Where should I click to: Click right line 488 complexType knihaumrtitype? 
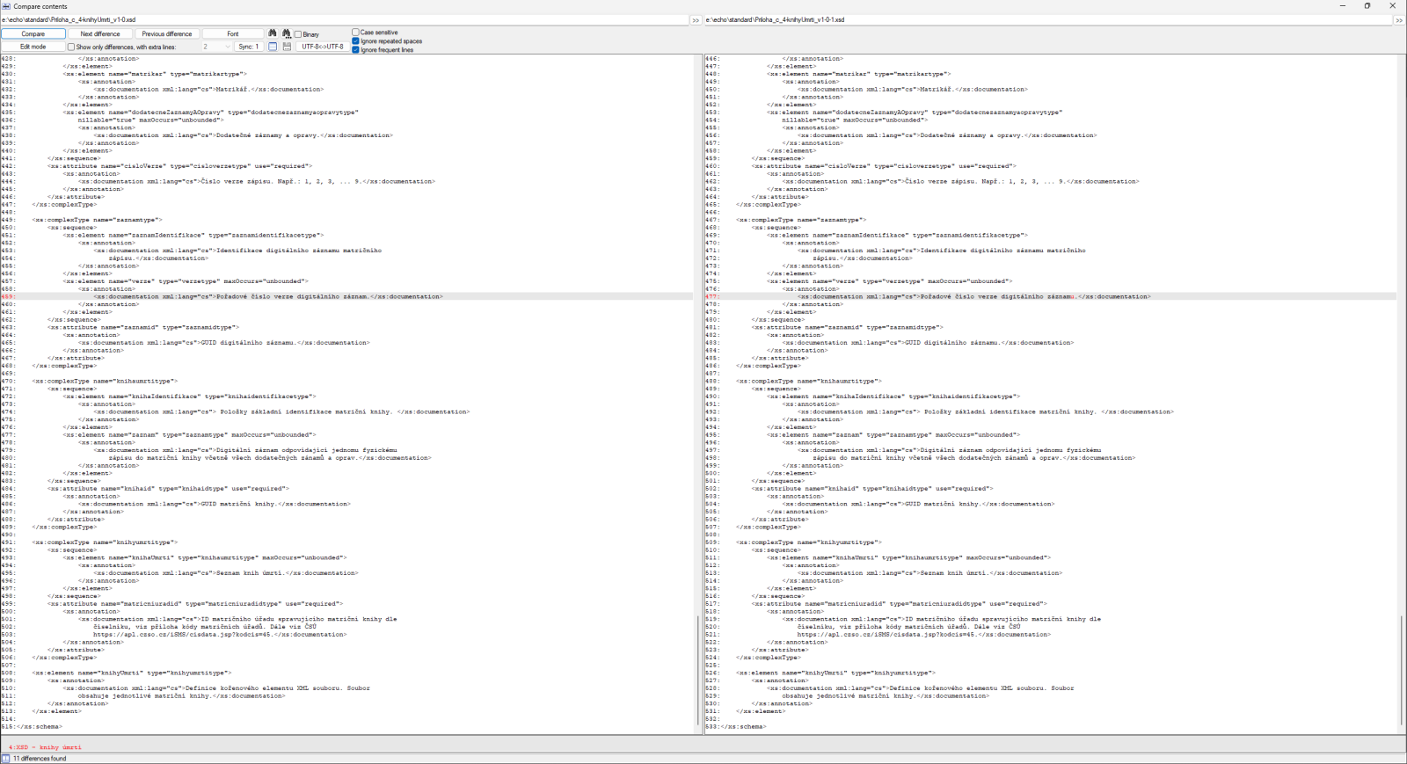coord(809,381)
